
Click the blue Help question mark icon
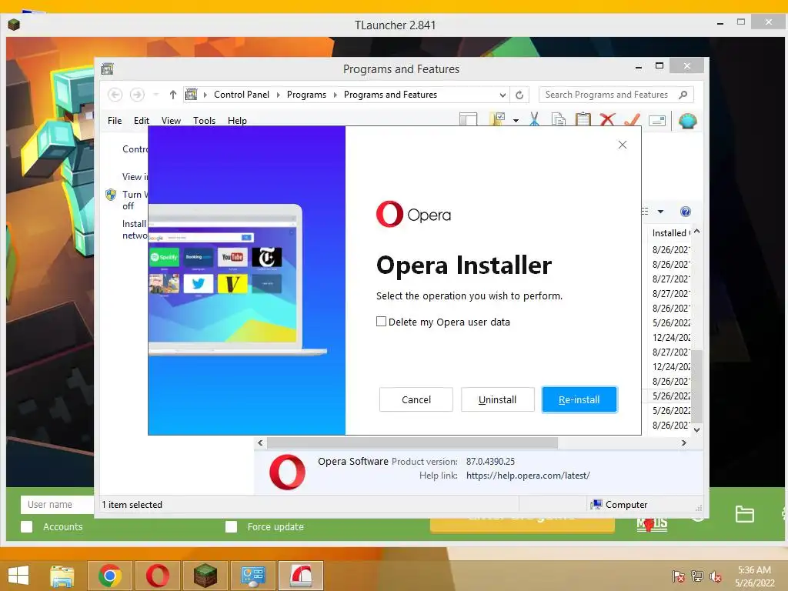(686, 212)
